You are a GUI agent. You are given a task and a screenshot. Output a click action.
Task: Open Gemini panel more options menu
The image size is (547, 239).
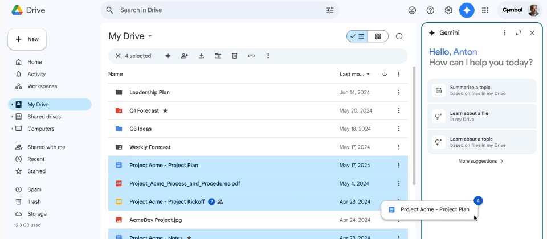pos(504,33)
